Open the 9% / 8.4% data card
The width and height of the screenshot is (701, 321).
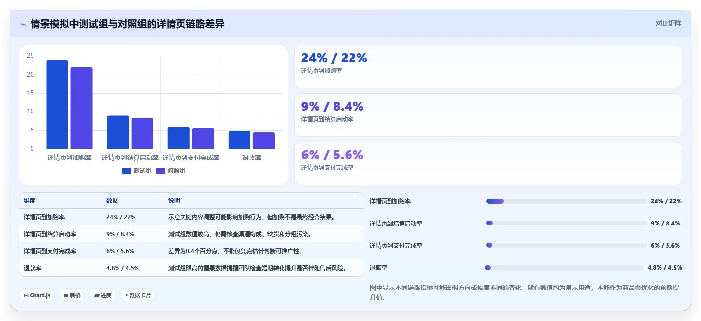[x=488, y=115]
